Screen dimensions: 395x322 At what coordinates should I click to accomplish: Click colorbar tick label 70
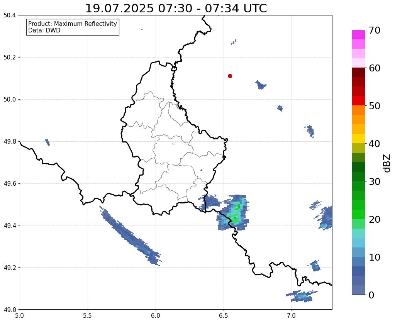click(375, 30)
